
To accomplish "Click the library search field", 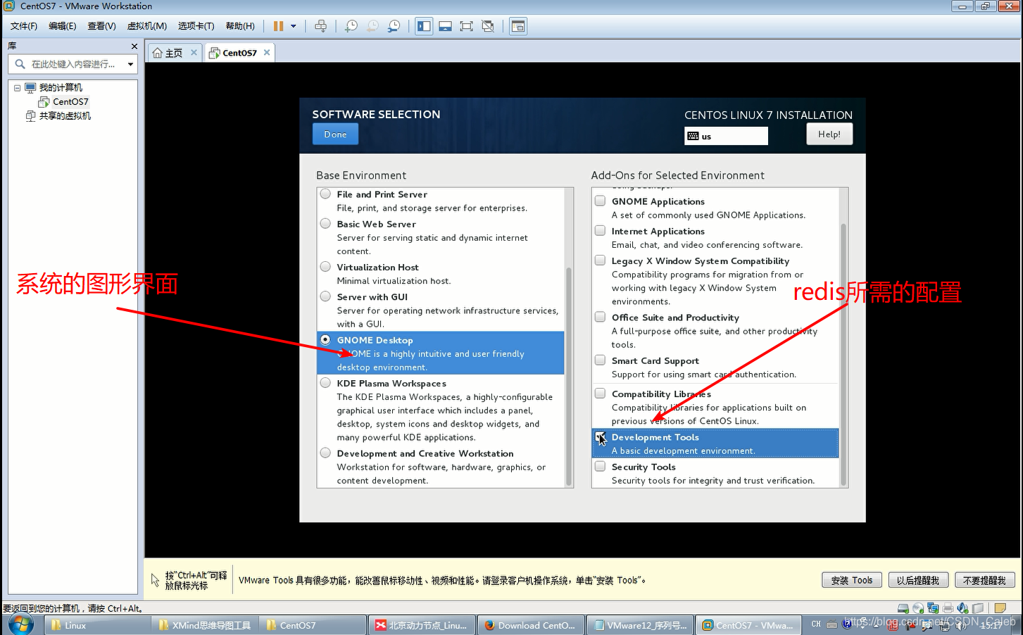I will (73, 64).
